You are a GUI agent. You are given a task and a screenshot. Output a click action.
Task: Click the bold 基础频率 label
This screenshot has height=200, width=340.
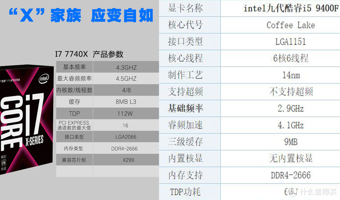185,108
